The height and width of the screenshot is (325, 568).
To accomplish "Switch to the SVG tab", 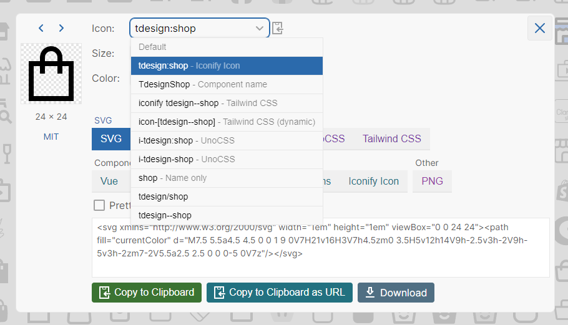I will [x=111, y=138].
